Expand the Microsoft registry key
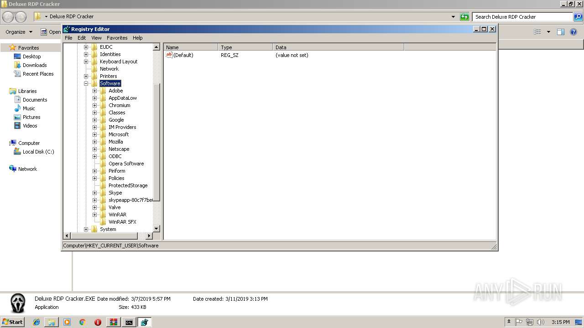 click(94, 134)
